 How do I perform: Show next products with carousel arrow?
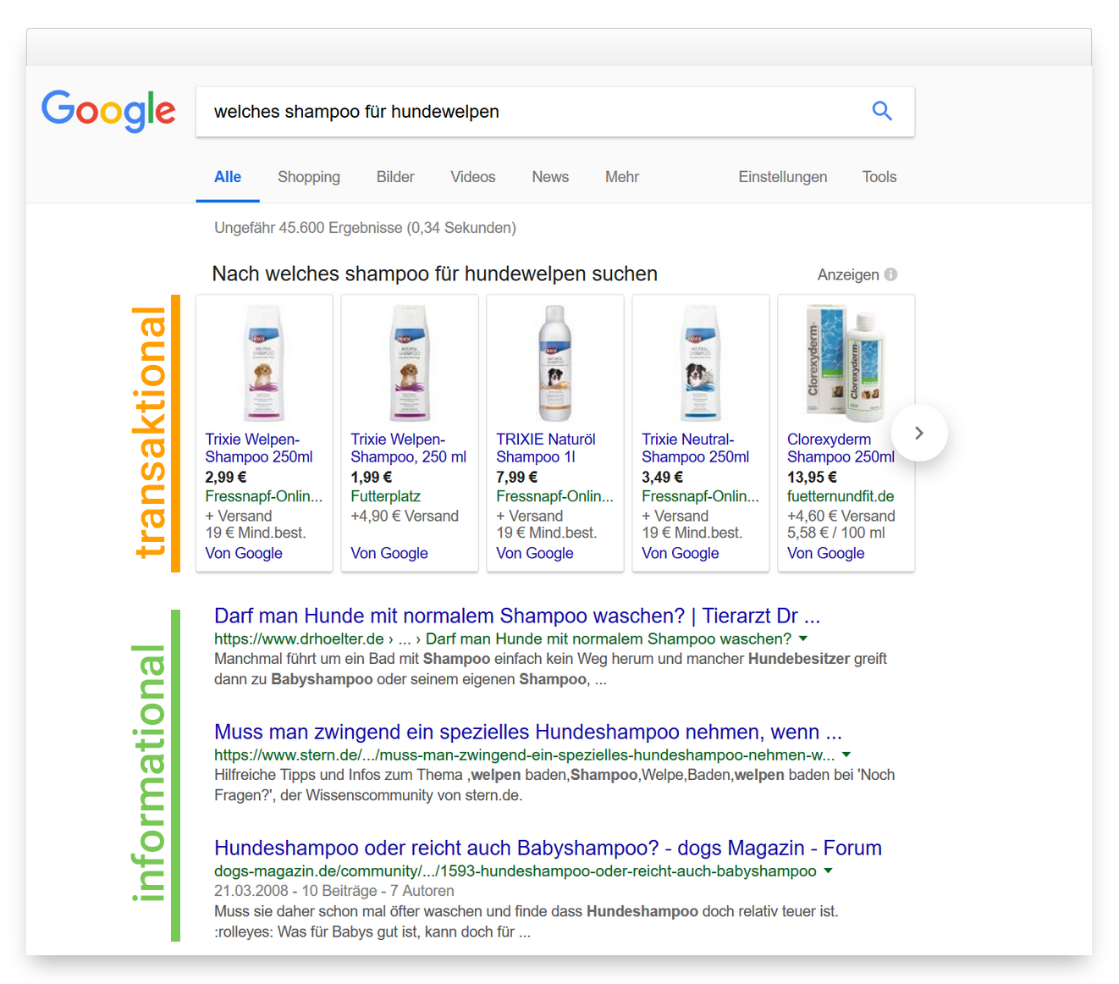click(x=919, y=434)
